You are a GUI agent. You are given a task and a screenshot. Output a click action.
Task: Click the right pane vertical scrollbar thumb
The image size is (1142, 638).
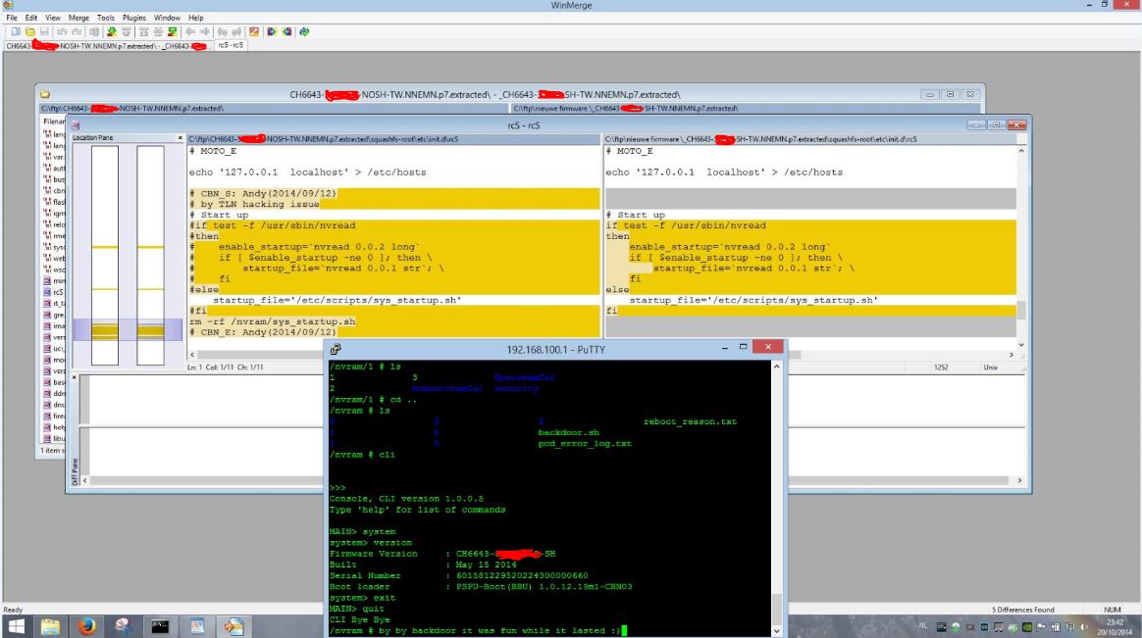tap(1021, 310)
